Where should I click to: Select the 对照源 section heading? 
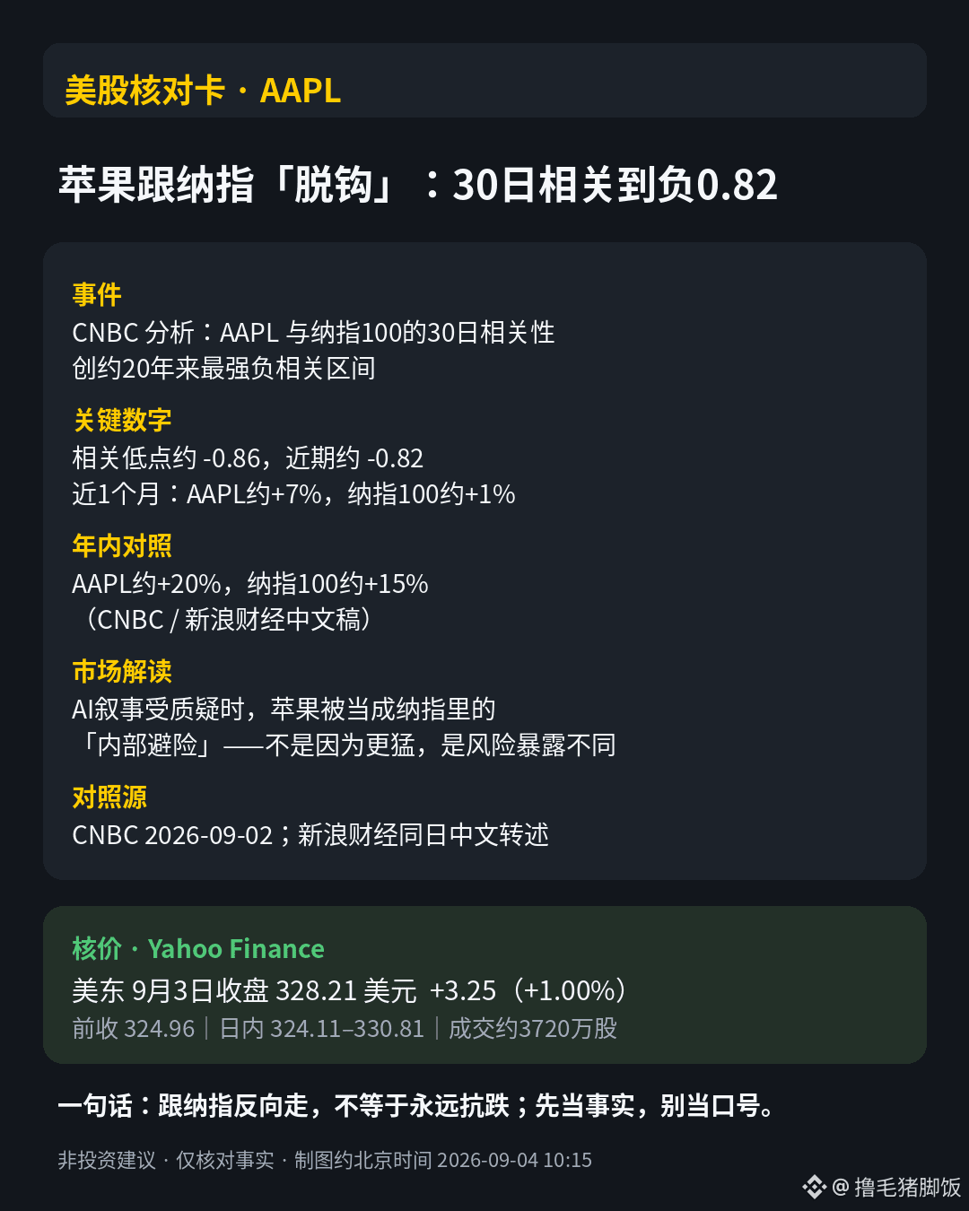[109, 797]
